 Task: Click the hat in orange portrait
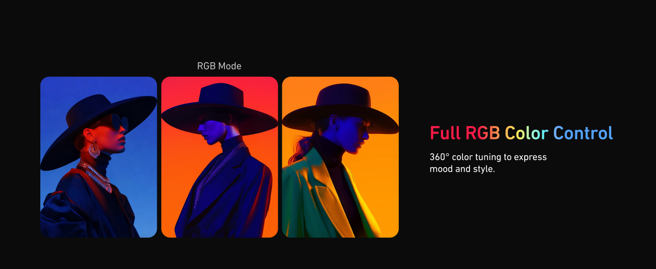[341, 109]
